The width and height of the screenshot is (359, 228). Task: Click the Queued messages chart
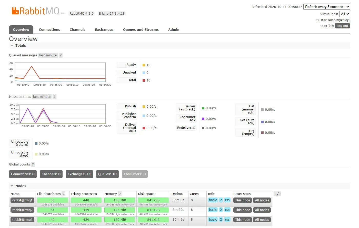pos(60,72)
